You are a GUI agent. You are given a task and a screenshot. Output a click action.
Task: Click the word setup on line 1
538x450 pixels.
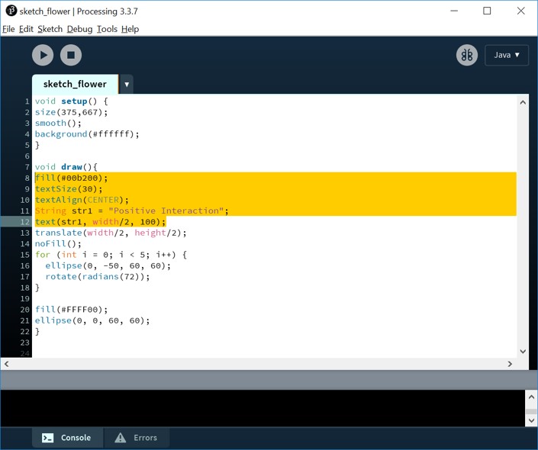(74, 101)
